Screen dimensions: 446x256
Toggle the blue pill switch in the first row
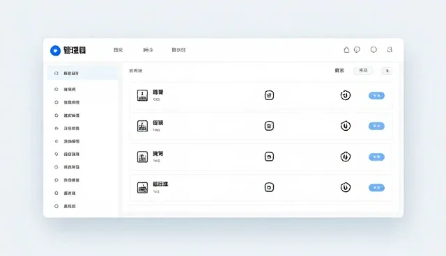pos(376,95)
